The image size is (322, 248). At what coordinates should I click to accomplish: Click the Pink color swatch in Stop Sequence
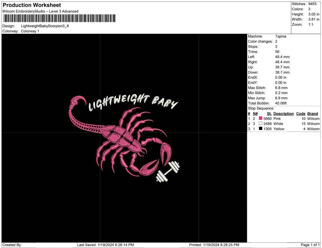click(x=260, y=118)
